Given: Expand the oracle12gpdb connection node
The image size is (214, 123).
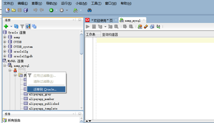Looking at the screenshot, I should 5,56.
